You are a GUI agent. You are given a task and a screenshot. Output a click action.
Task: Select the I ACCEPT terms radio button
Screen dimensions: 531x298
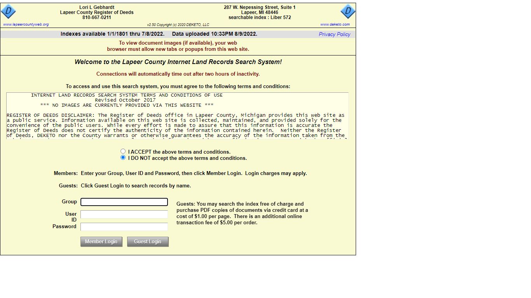coord(123,151)
